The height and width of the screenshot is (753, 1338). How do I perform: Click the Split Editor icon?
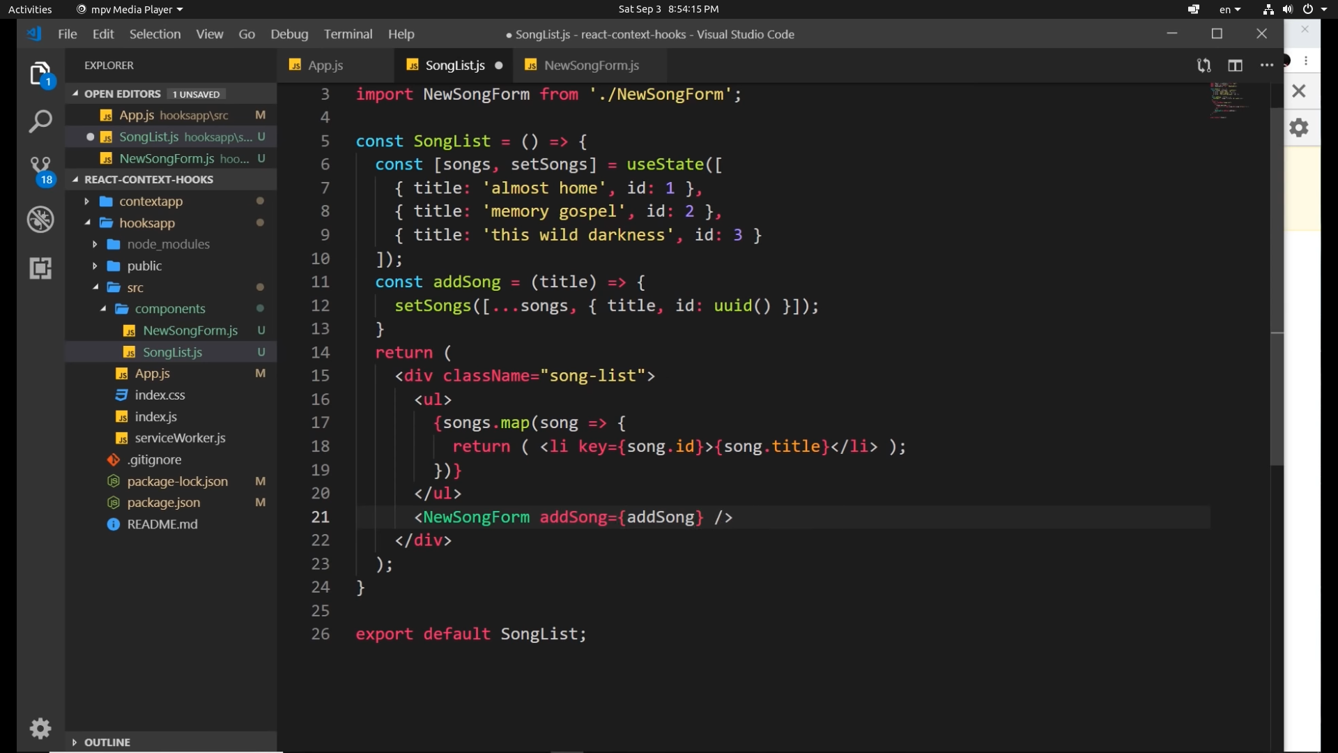click(x=1235, y=66)
